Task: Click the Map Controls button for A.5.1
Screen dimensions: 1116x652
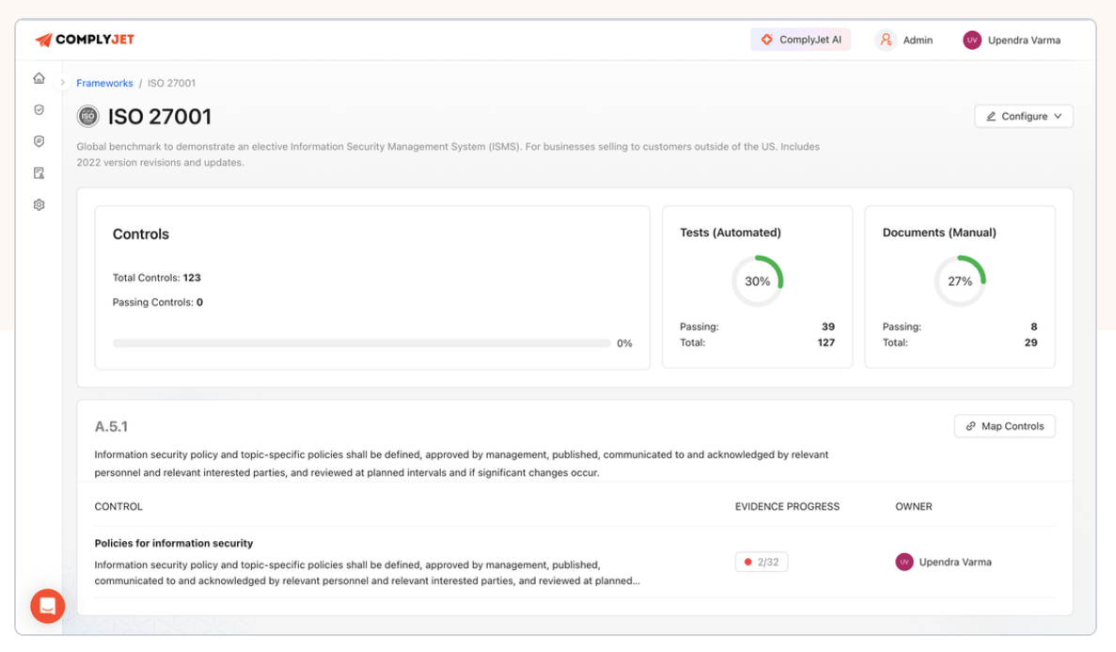Action: point(1004,425)
